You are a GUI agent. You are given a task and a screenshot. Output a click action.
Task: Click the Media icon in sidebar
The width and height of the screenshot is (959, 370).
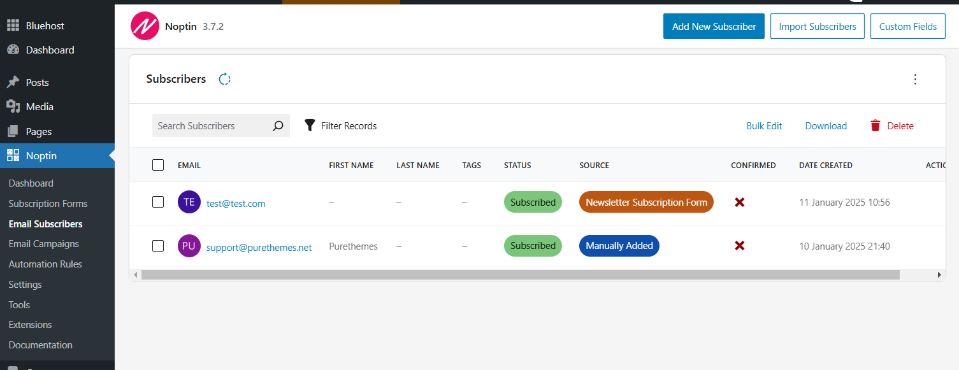tap(13, 106)
